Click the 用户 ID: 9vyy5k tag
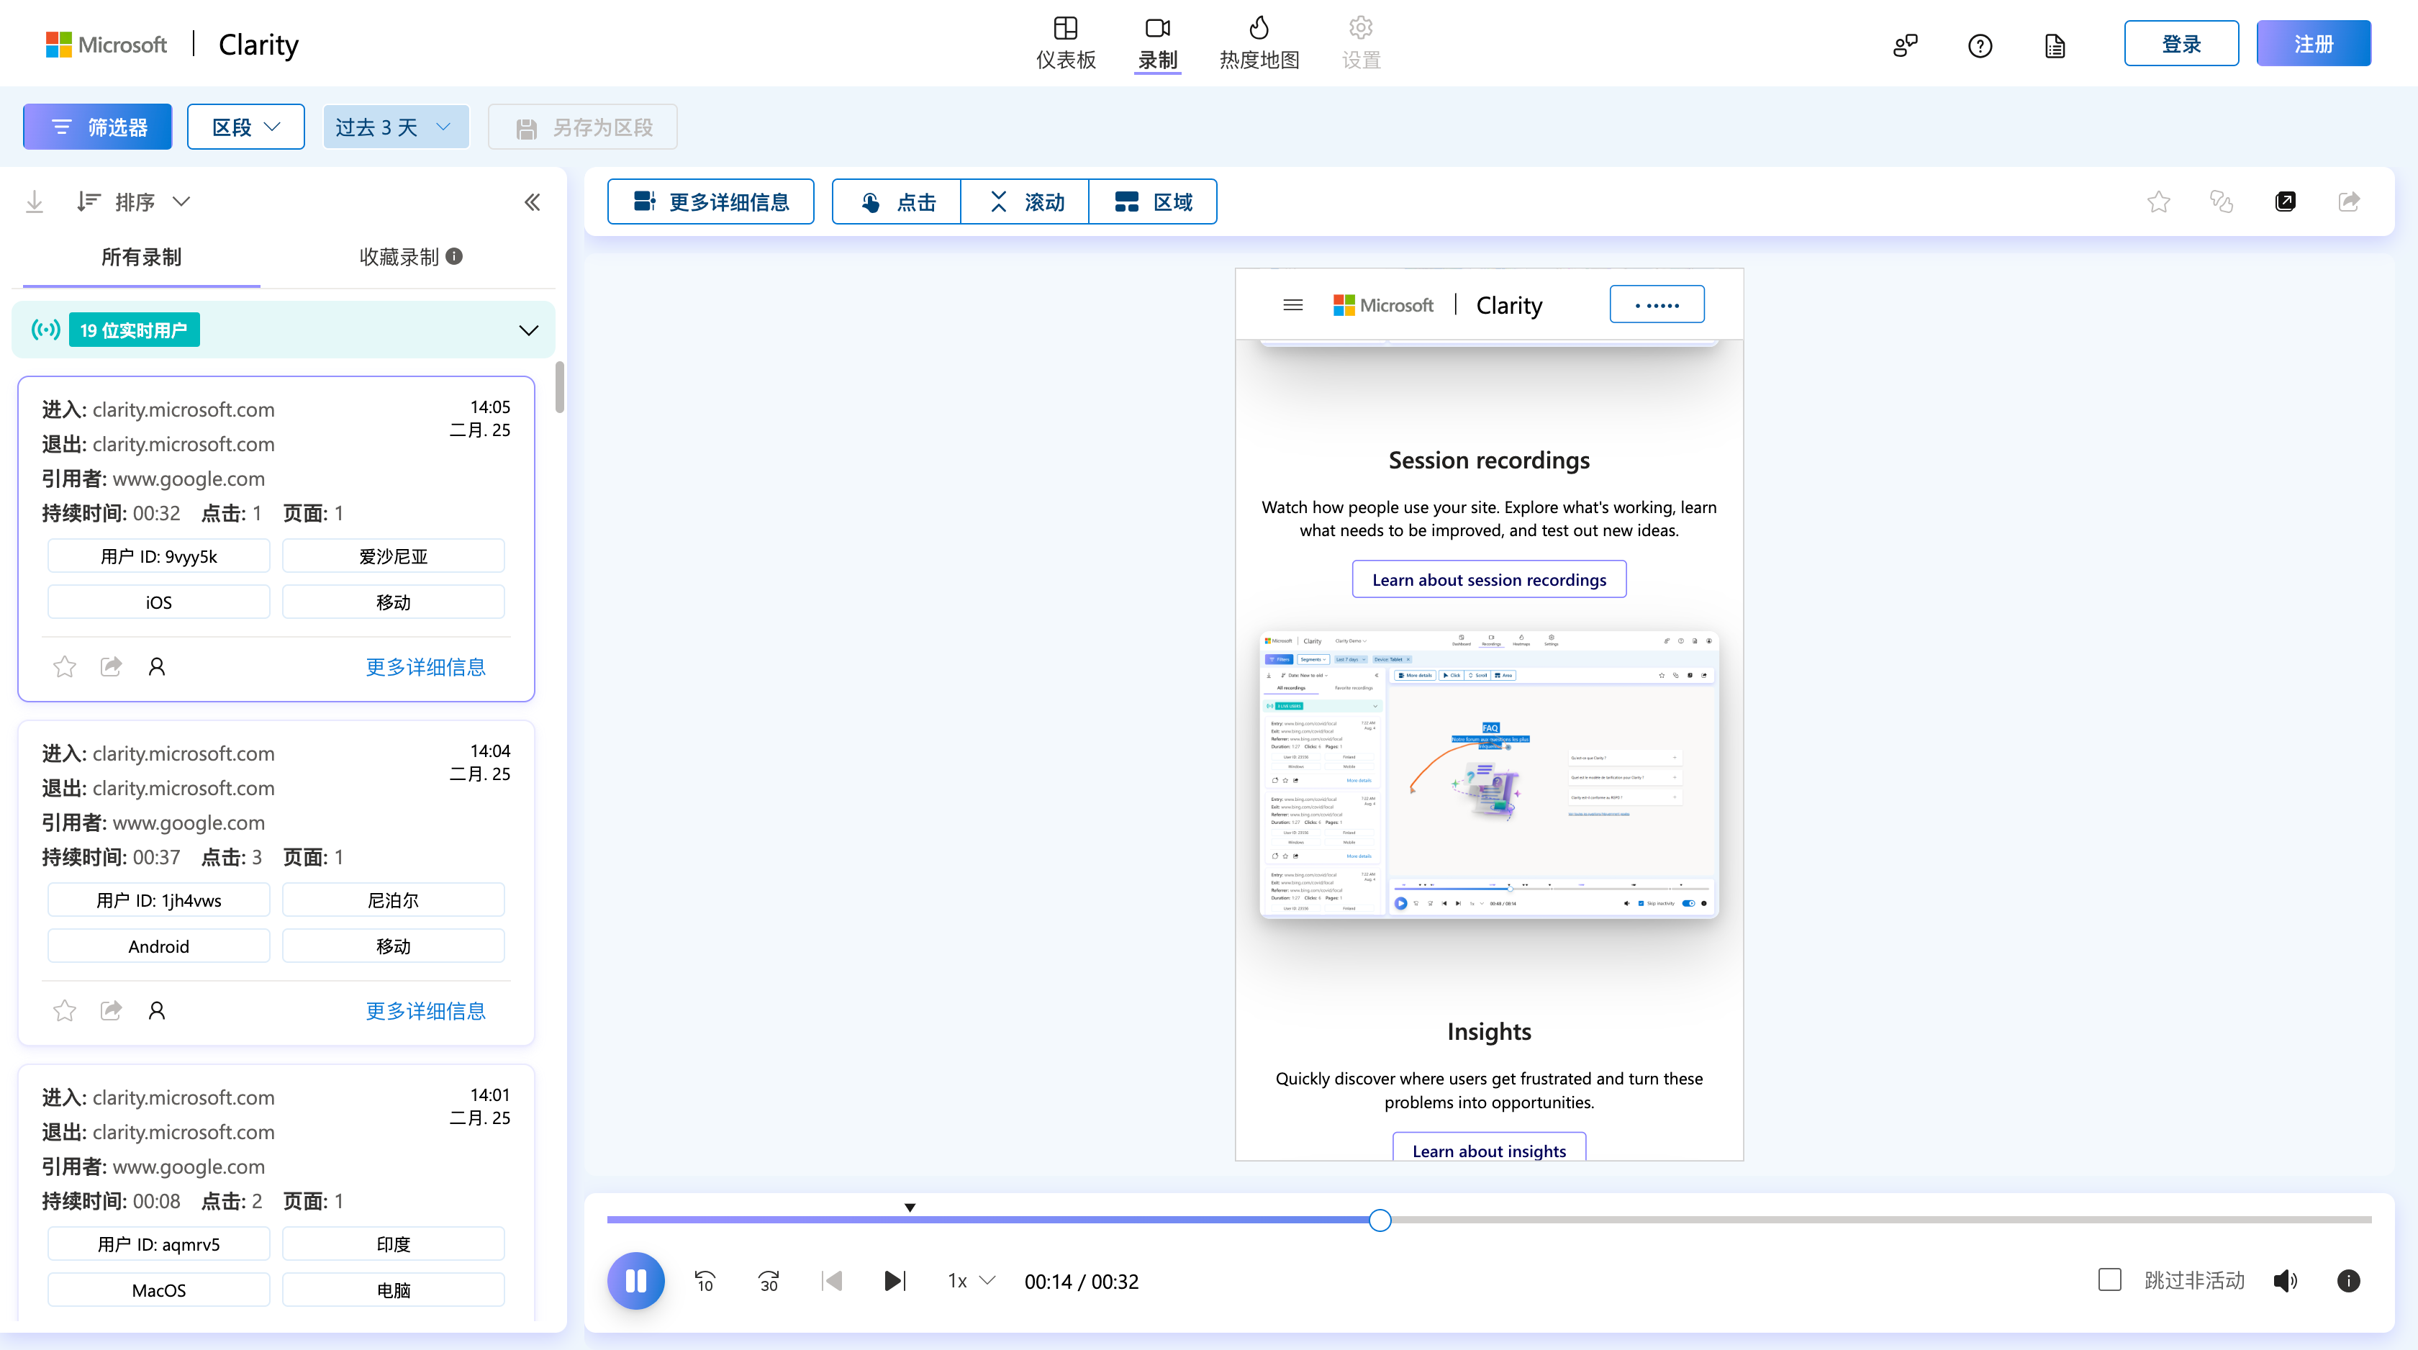The width and height of the screenshot is (2418, 1350). 158,556
